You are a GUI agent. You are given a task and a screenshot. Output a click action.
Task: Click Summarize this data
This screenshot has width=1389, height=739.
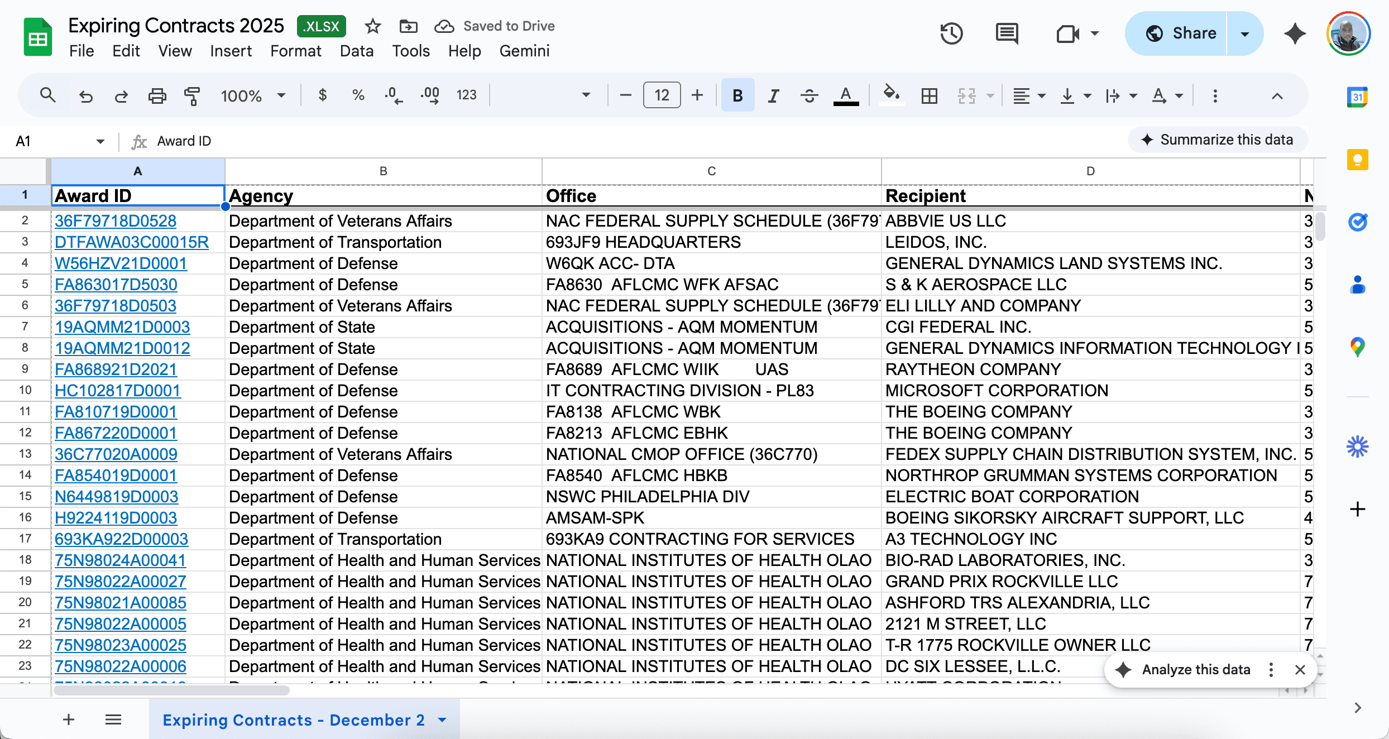pos(1218,140)
